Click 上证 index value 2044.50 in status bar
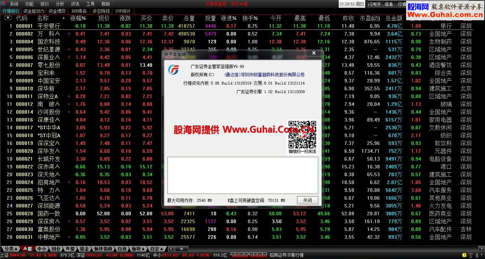 pyautogui.click(x=17, y=255)
